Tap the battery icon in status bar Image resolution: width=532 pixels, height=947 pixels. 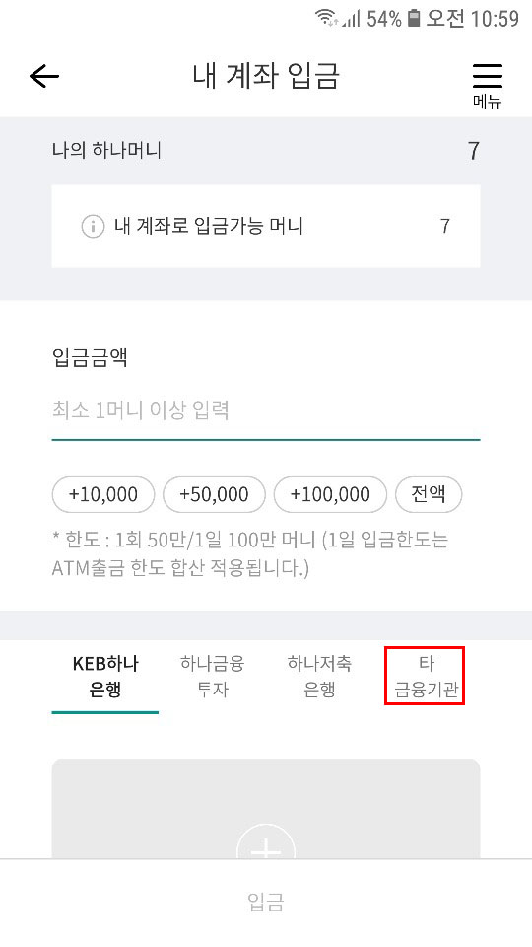coord(413,18)
